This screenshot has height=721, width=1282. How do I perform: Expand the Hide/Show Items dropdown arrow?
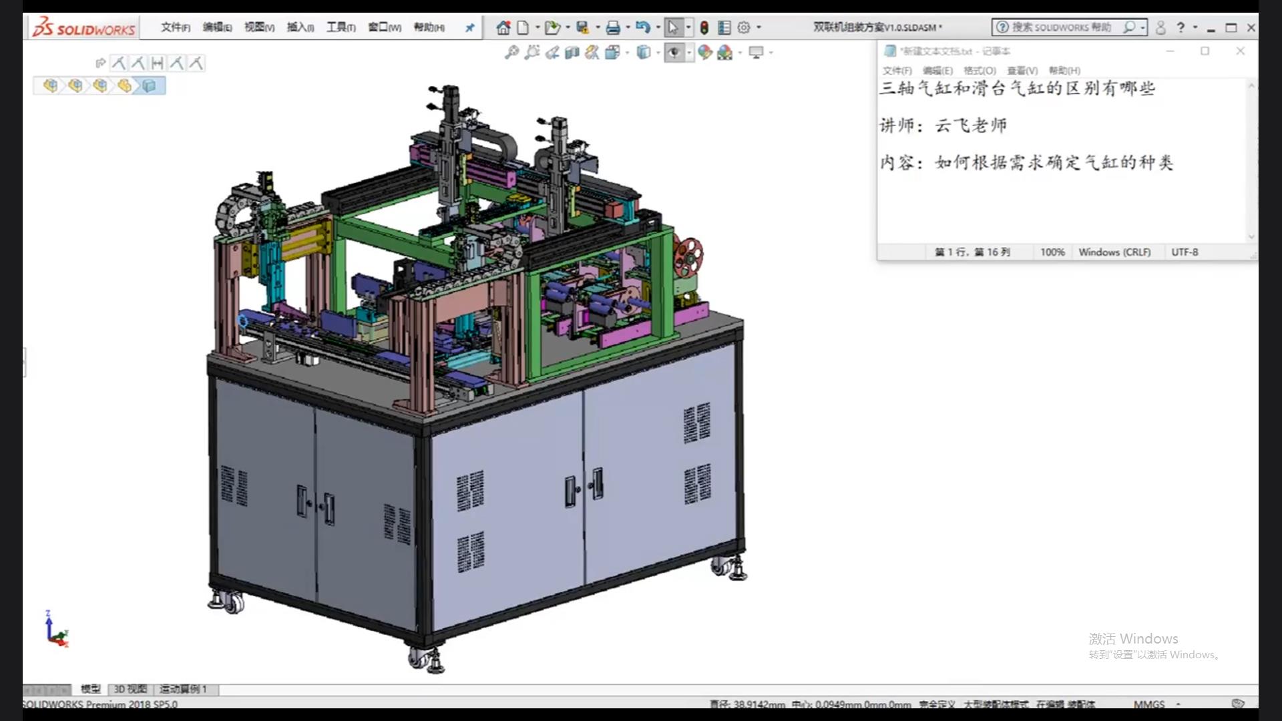pos(689,52)
